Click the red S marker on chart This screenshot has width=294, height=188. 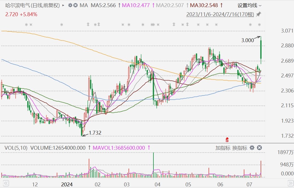pos(226,139)
